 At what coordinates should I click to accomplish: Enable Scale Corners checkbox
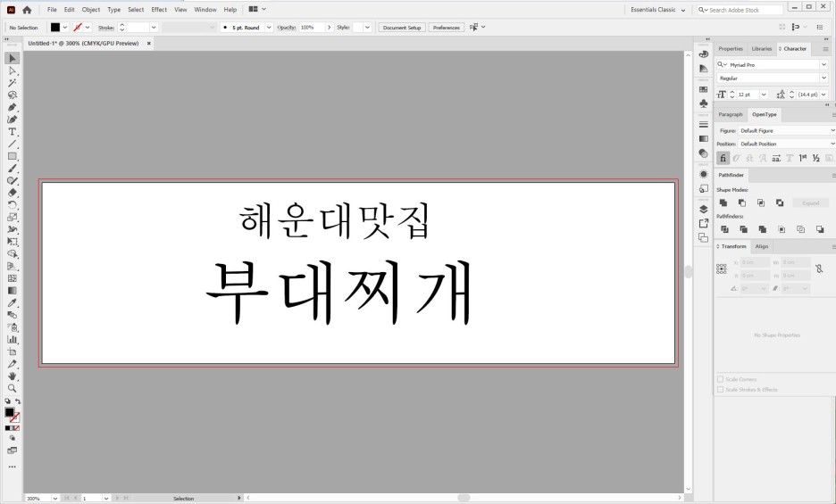click(720, 379)
